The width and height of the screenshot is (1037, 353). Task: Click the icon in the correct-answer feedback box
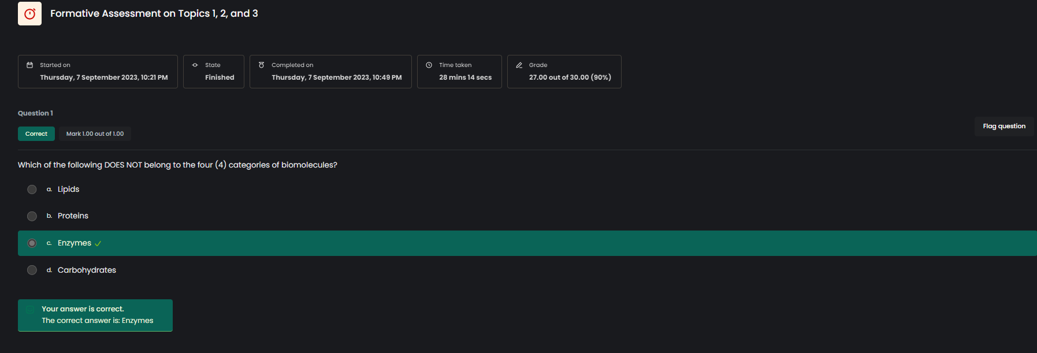(30, 310)
